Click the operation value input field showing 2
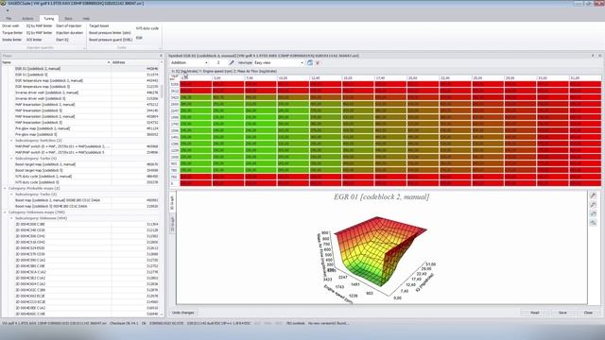This screenshot has width=605, height=340. coord(219,62)
